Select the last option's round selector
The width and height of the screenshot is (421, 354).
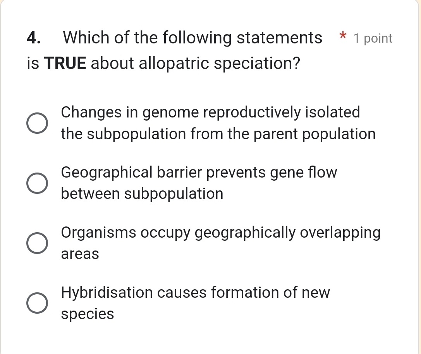click(x=37, y=303)
